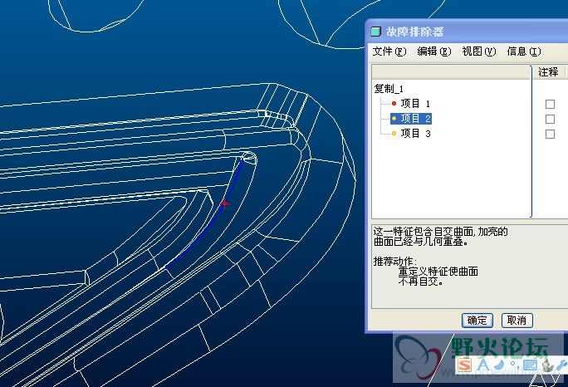Select the 复制_1 root tree node
The image size is (568, 387).
coord(389,88)
